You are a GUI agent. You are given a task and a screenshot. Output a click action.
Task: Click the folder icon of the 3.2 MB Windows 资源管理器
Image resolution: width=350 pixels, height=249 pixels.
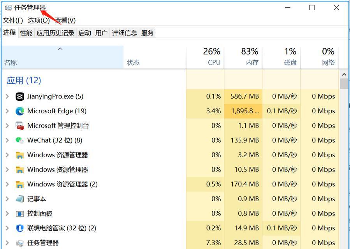19,155
